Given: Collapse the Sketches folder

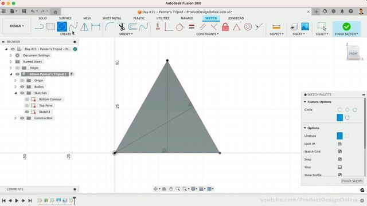Looking at the screenshot, I should pos(15,93).
